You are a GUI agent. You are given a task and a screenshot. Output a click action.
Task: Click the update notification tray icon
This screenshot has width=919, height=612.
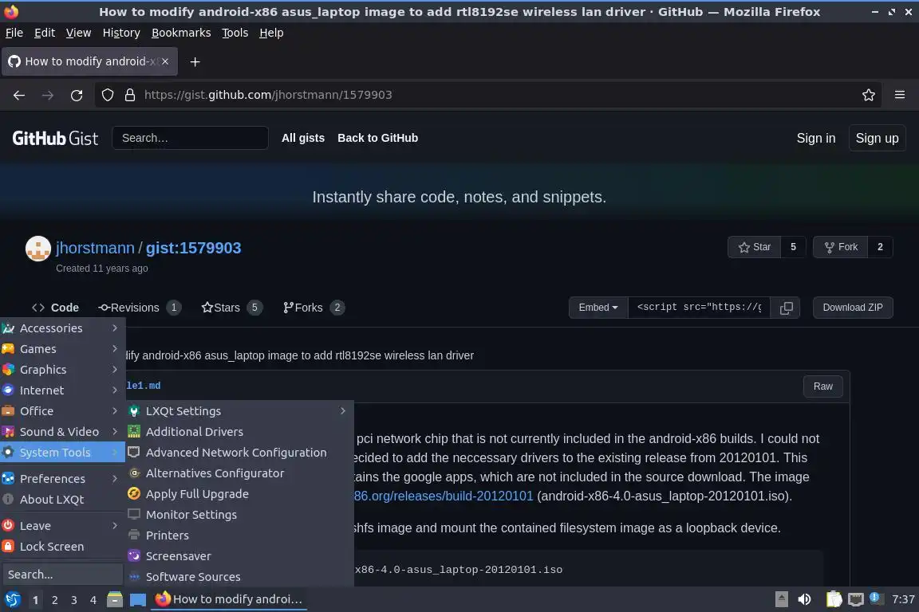click(875, 598)
